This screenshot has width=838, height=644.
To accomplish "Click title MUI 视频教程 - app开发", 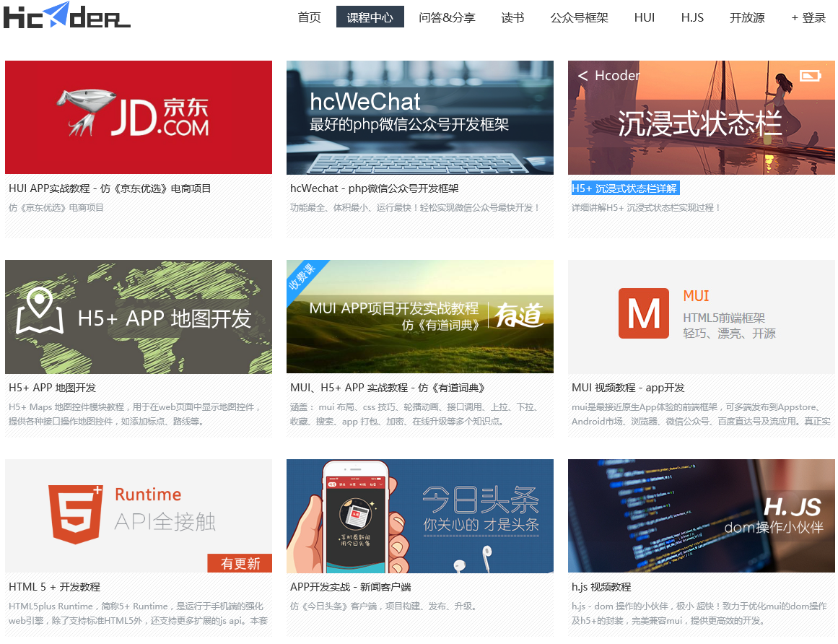I will tap(628, 388).
